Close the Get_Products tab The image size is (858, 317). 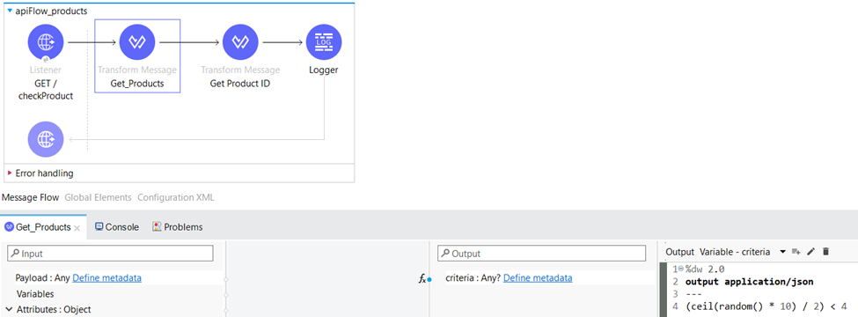click(77, 228)
